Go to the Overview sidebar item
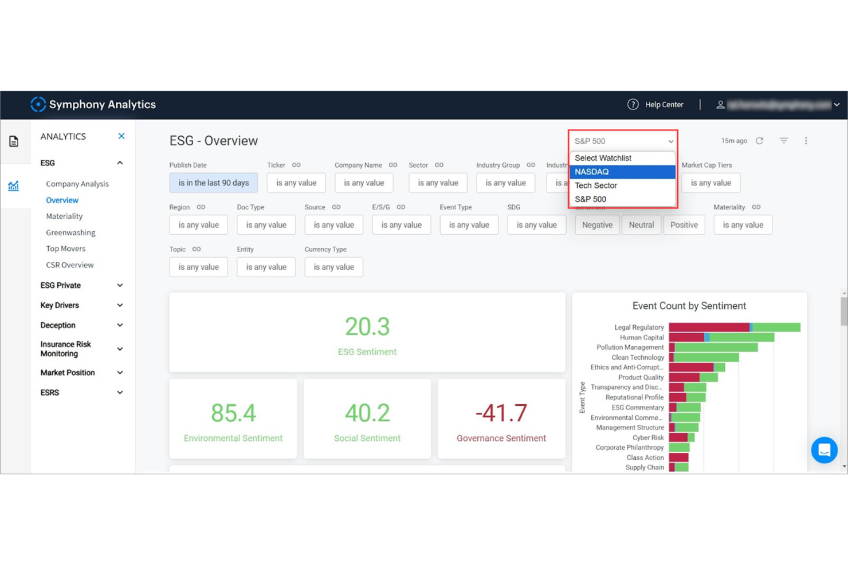Viewport: 848px width, 565px height. [62, 200]
